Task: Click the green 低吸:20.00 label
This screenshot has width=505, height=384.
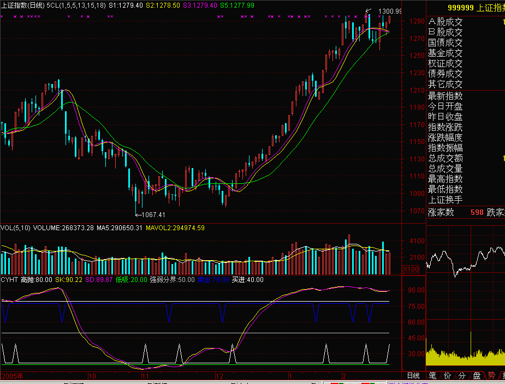Action: 132,280
